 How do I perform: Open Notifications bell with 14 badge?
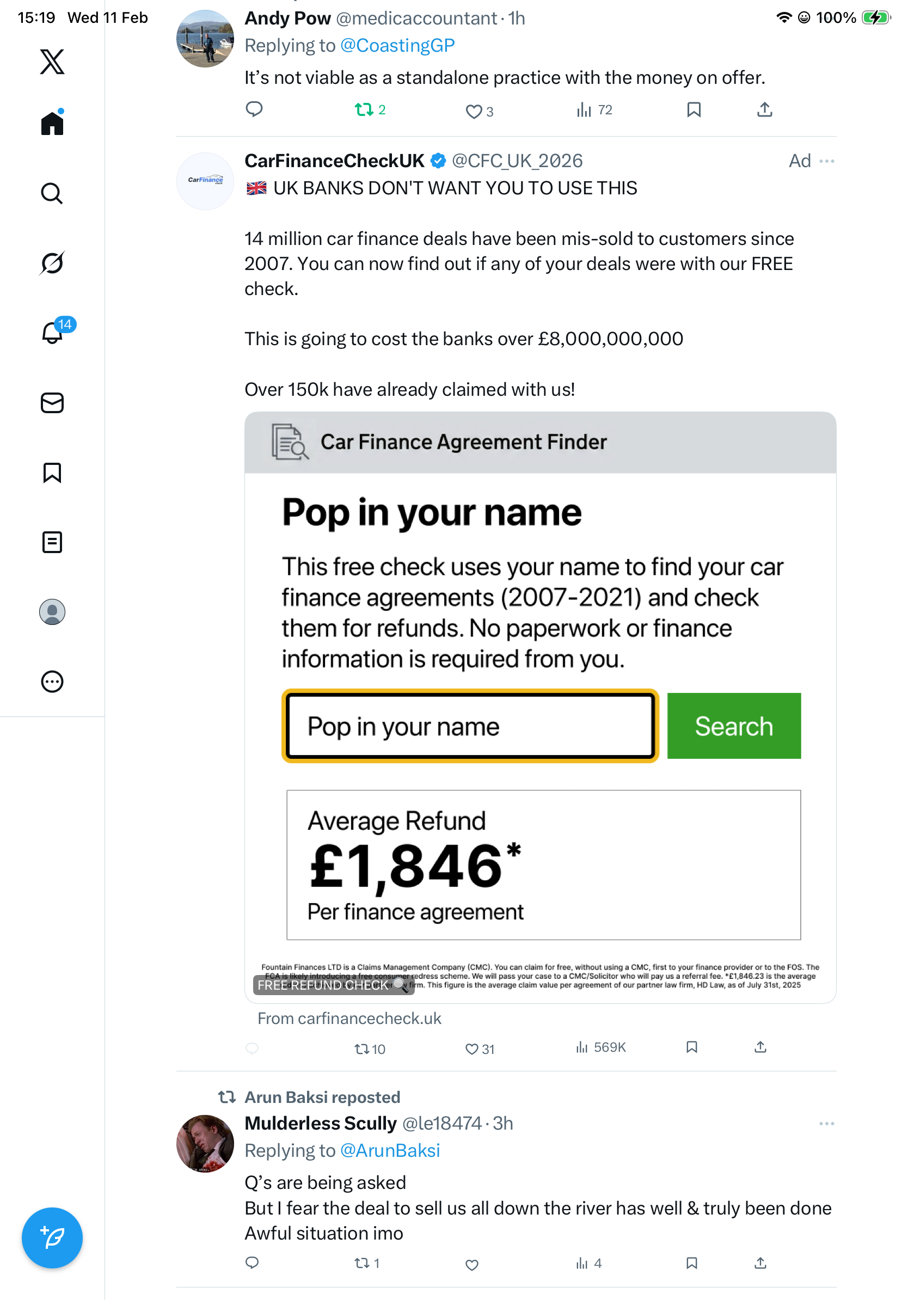click(x=53, y=333)
